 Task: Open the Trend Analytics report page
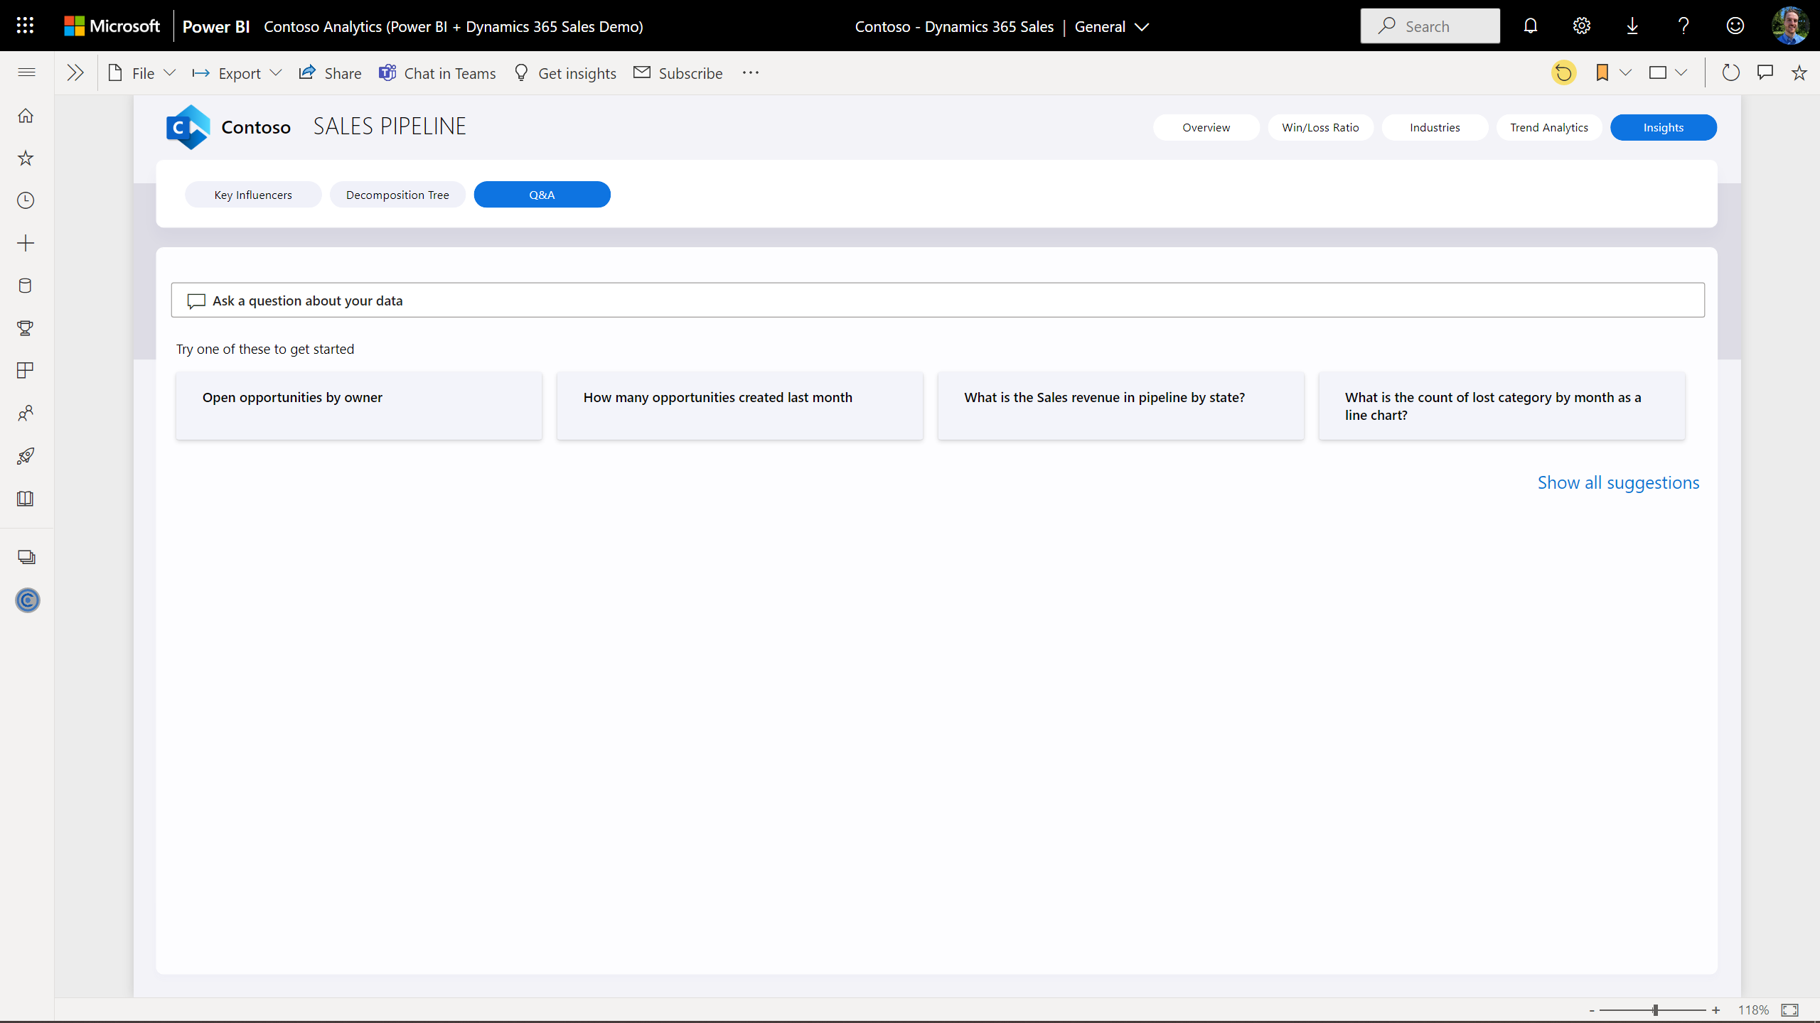[x=1548, y=127]
